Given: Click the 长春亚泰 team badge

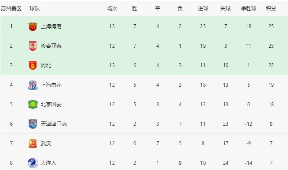Looking at the screenshot, I should click(33, 46).
